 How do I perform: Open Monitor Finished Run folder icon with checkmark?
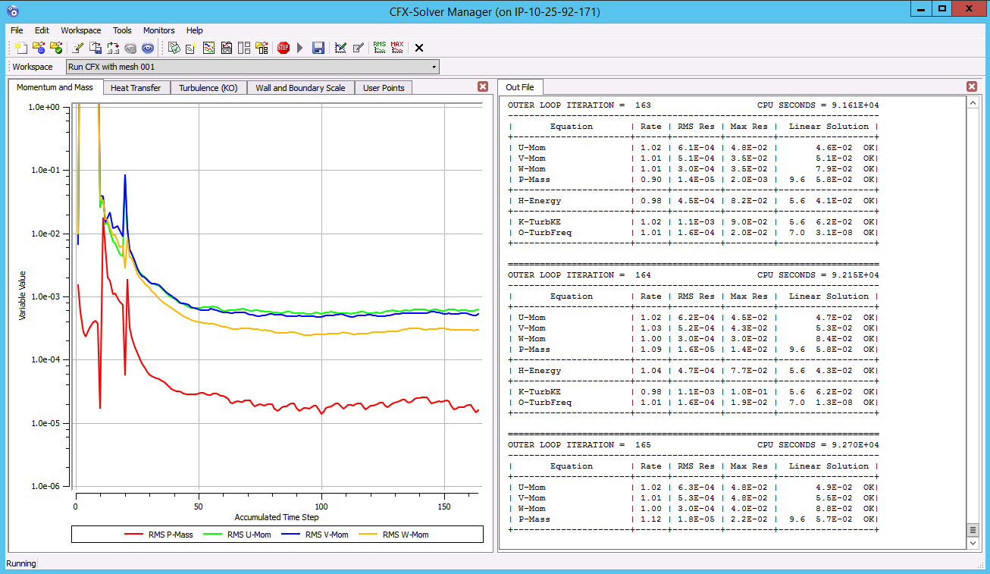coord(56,48)
